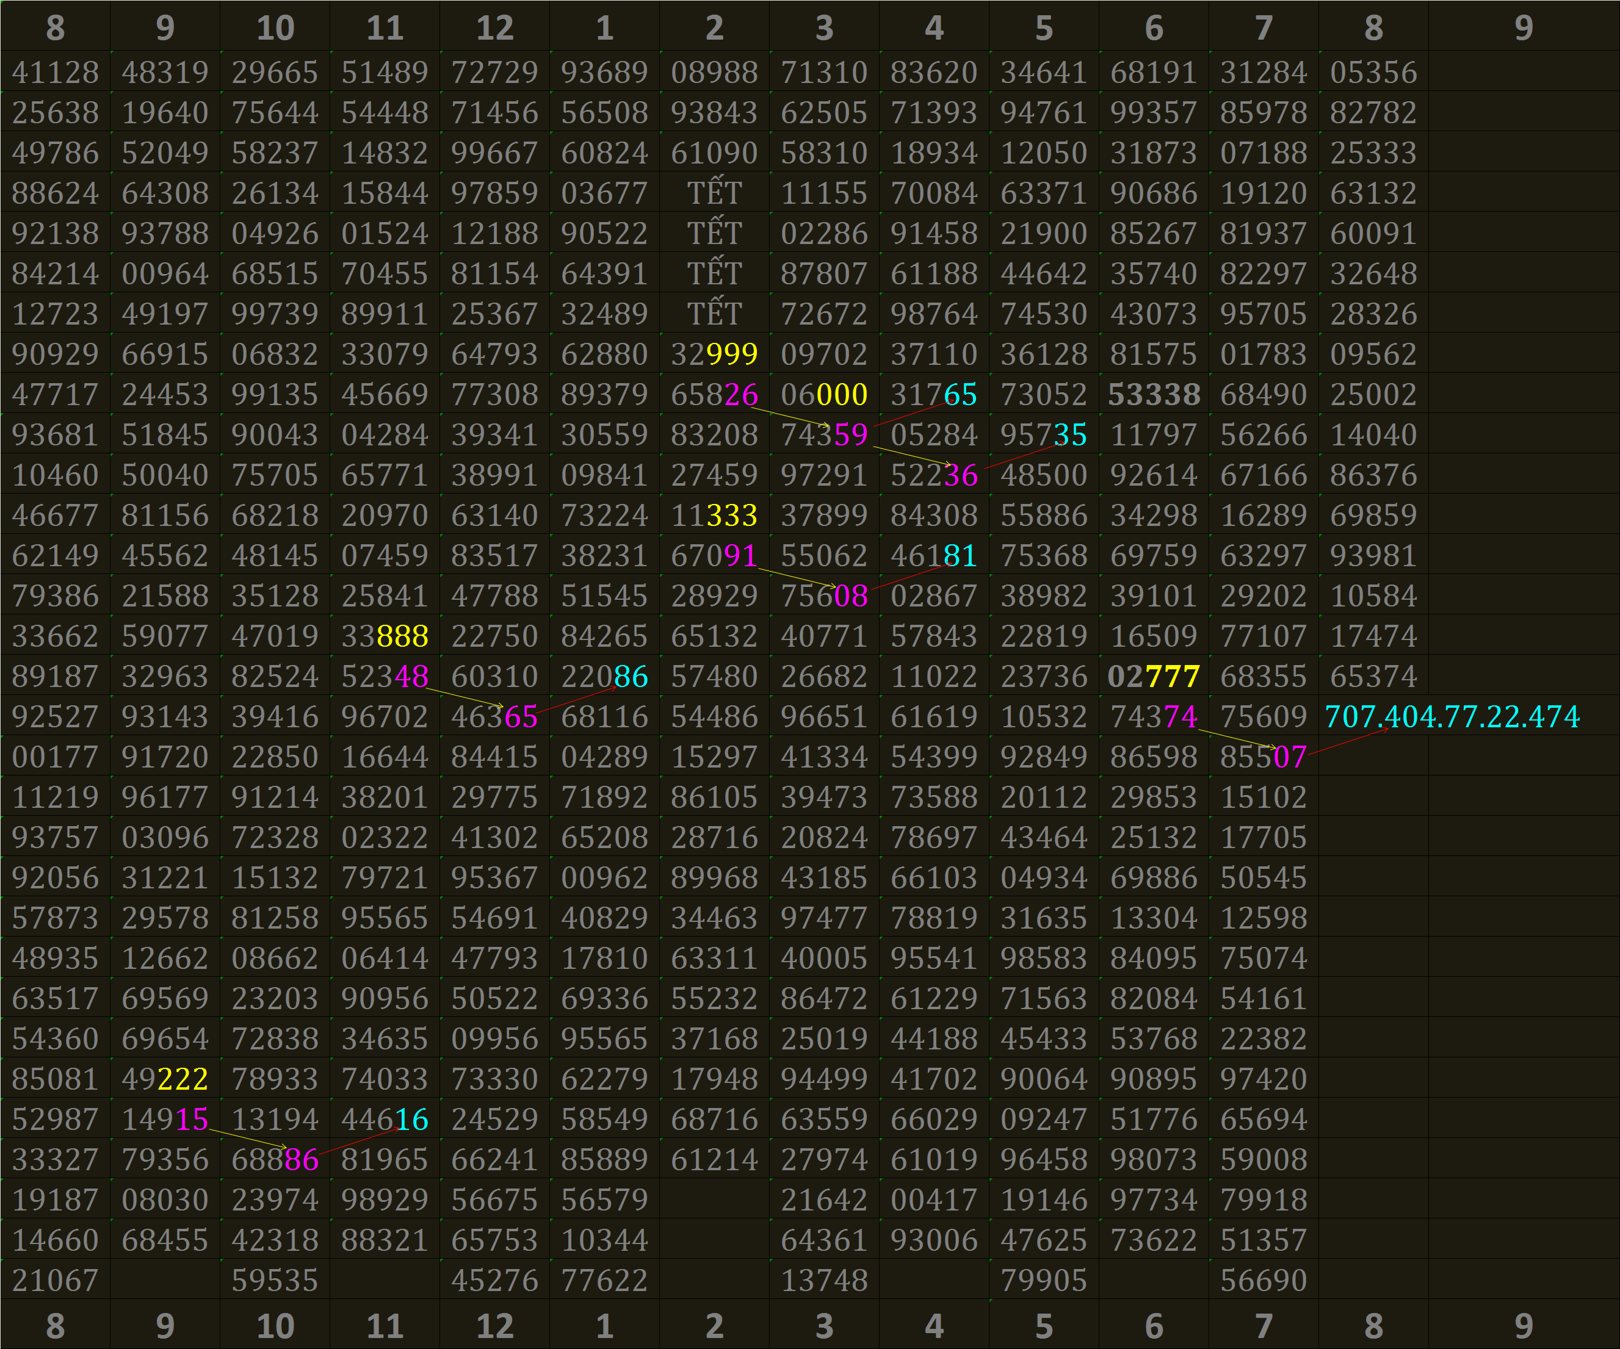Click cell with yellow-highlighted 06000

point(824,395)
